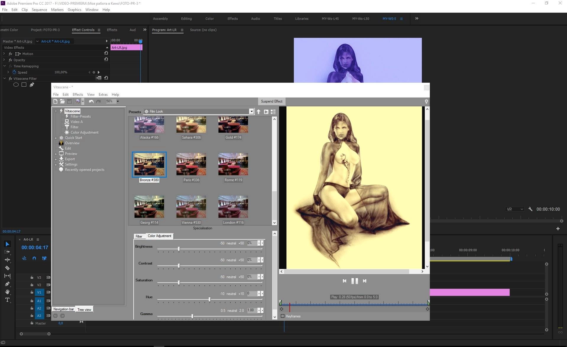Open the Effects menu in Vitascene
Screen dimensions: 567x347
click(78, 95)
